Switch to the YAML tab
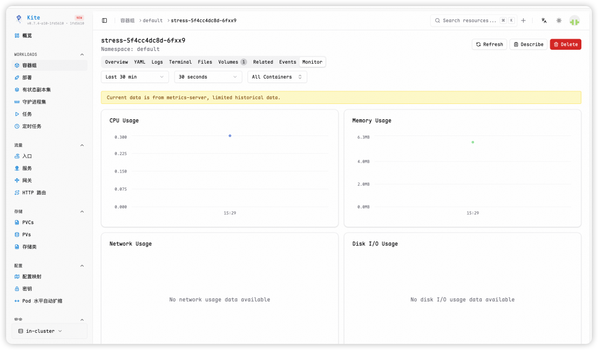598x350 pixels. (x=140, y=62)
